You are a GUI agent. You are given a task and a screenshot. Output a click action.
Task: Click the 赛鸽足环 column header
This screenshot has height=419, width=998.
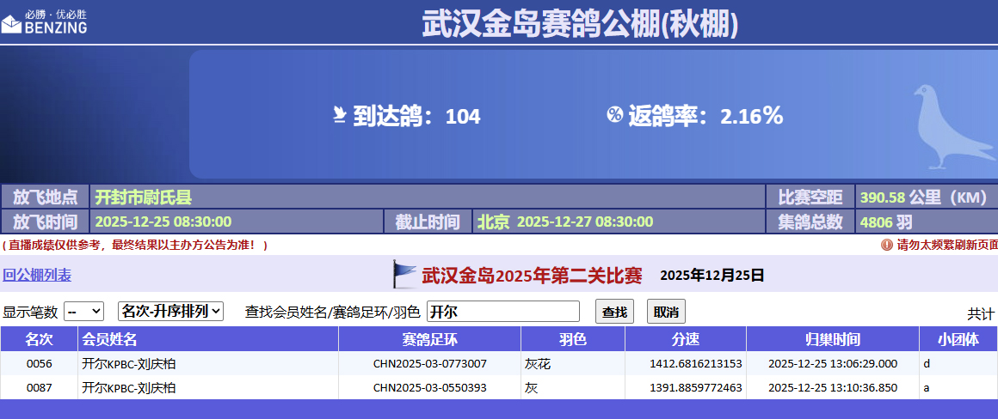click(429, 339)
